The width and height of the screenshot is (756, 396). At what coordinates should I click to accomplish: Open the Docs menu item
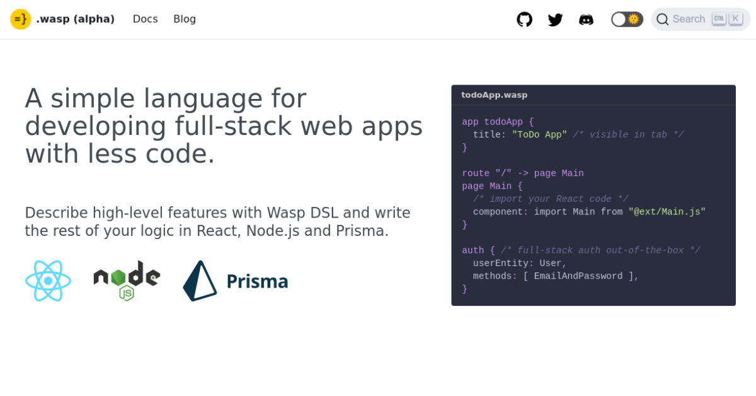[145, 19]
